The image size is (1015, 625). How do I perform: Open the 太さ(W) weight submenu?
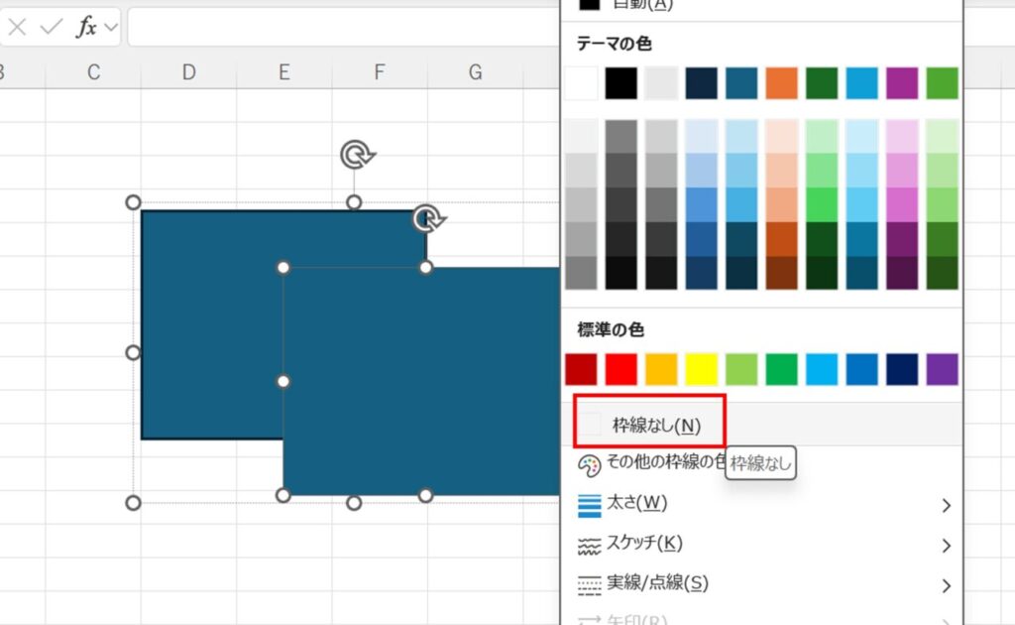tap(762, 504)
